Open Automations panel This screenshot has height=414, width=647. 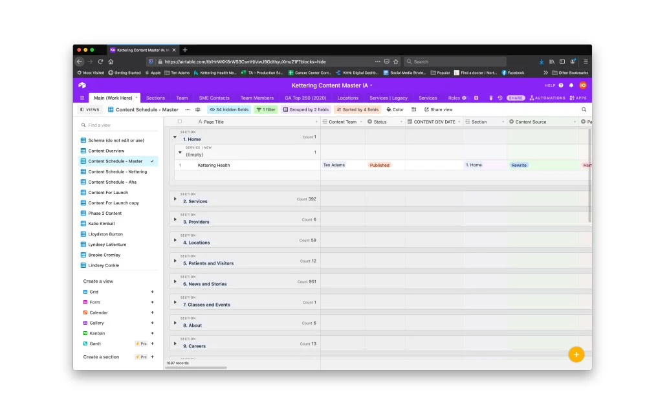tap(547, 98)
